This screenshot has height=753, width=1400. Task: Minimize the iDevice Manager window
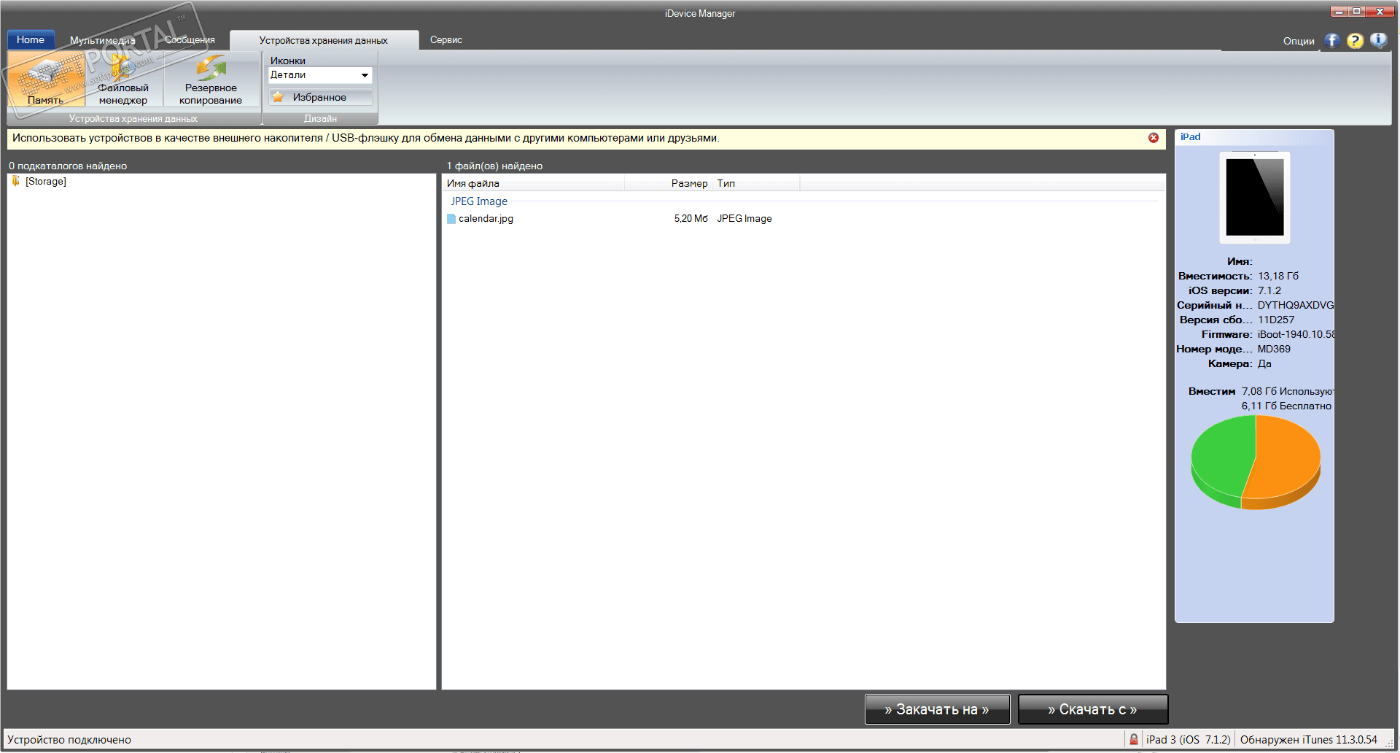pos(1339,12)
